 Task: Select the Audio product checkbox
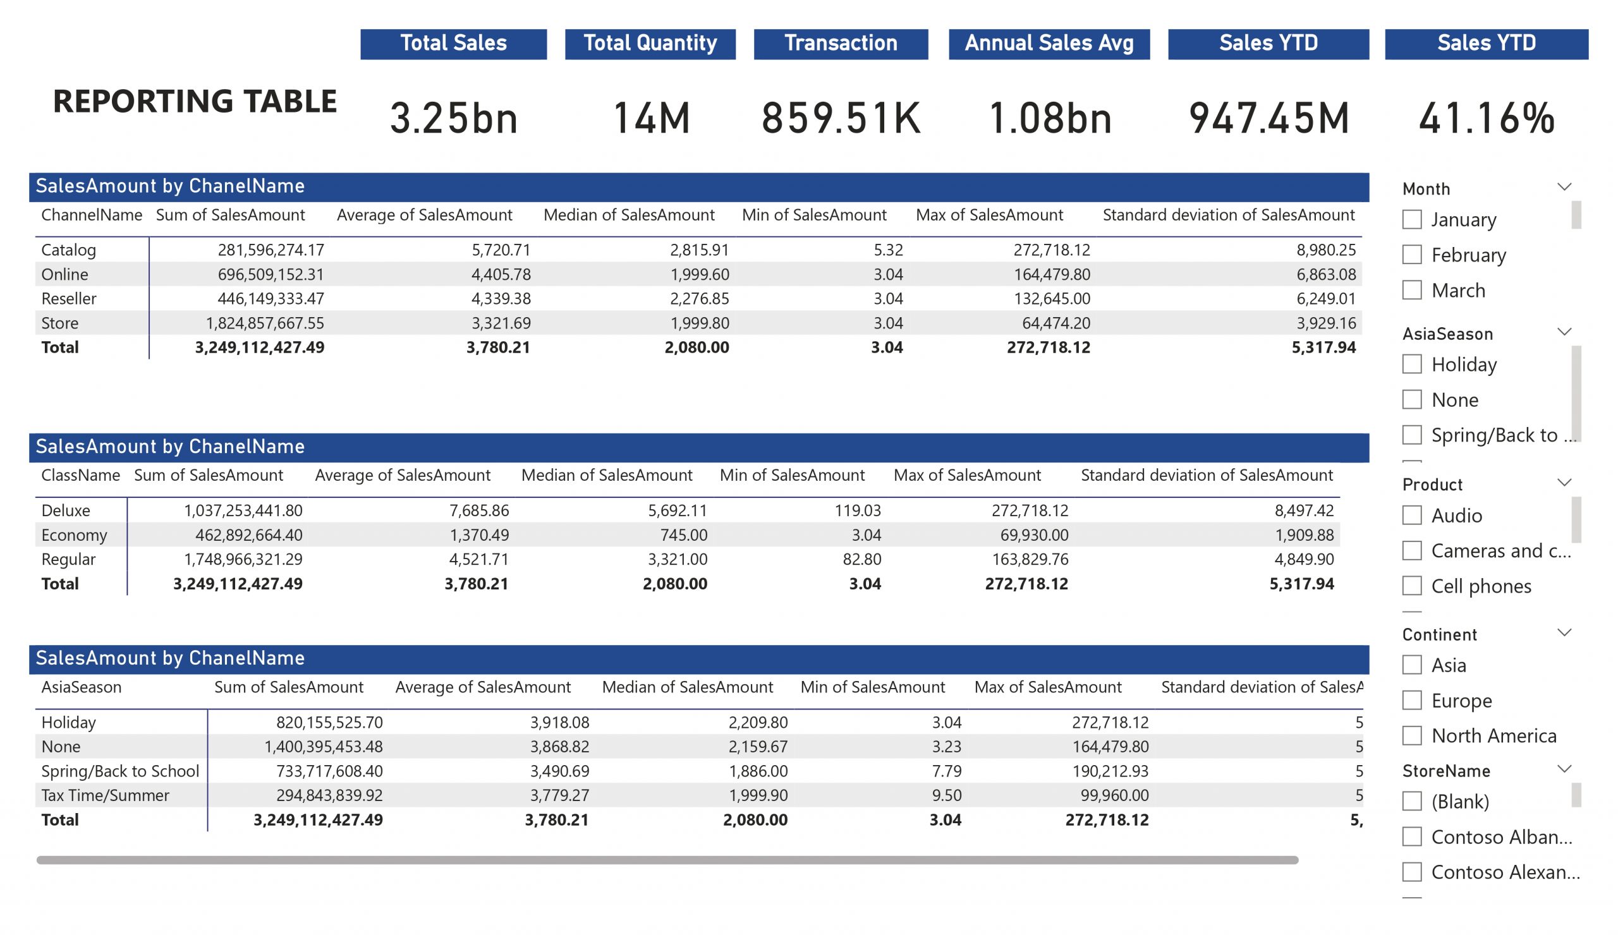(1411, 515)
